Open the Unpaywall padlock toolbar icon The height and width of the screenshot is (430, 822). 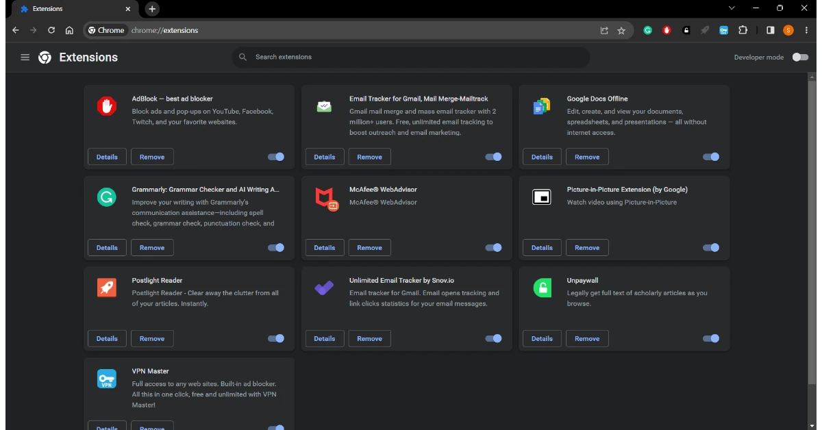click(x=686, y=30)
